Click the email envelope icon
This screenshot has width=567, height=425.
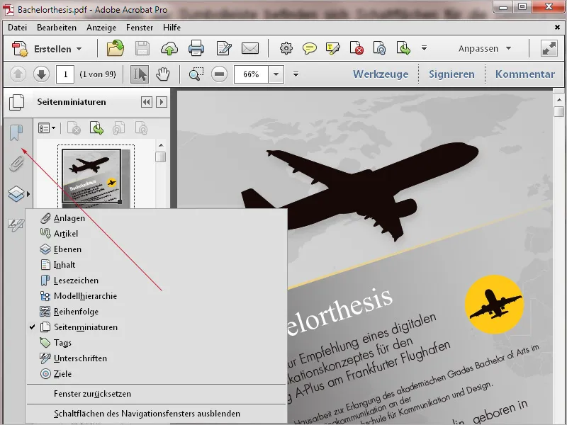(x=250, y=48)
